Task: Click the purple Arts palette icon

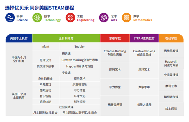Action: click(104, 18)
